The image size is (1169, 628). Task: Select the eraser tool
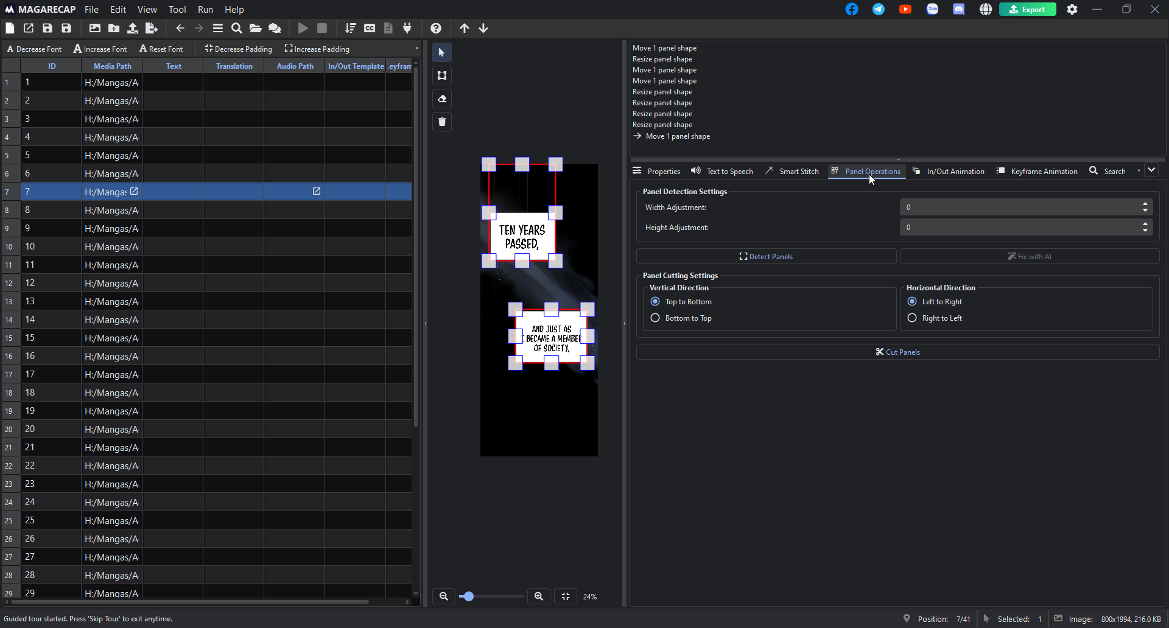(x=442, y=99)
